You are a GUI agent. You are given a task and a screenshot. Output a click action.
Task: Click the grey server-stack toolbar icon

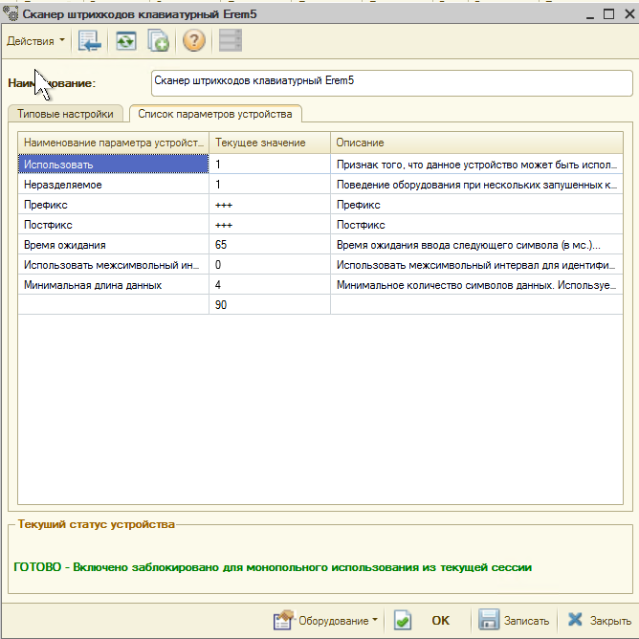[x=231, y=40]
